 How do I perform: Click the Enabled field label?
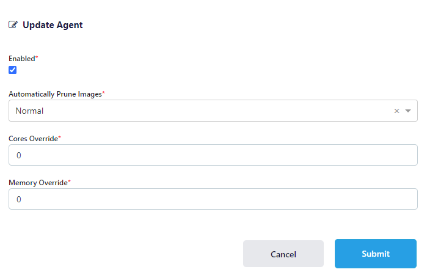tap(21, 59)
